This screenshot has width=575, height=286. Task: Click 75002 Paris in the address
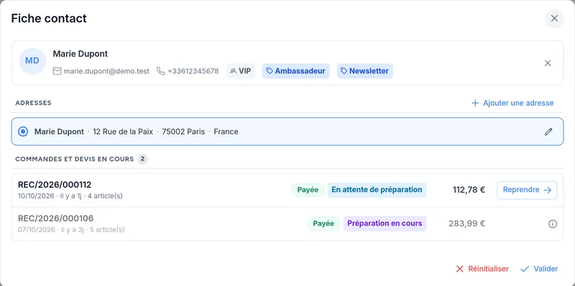183,132
